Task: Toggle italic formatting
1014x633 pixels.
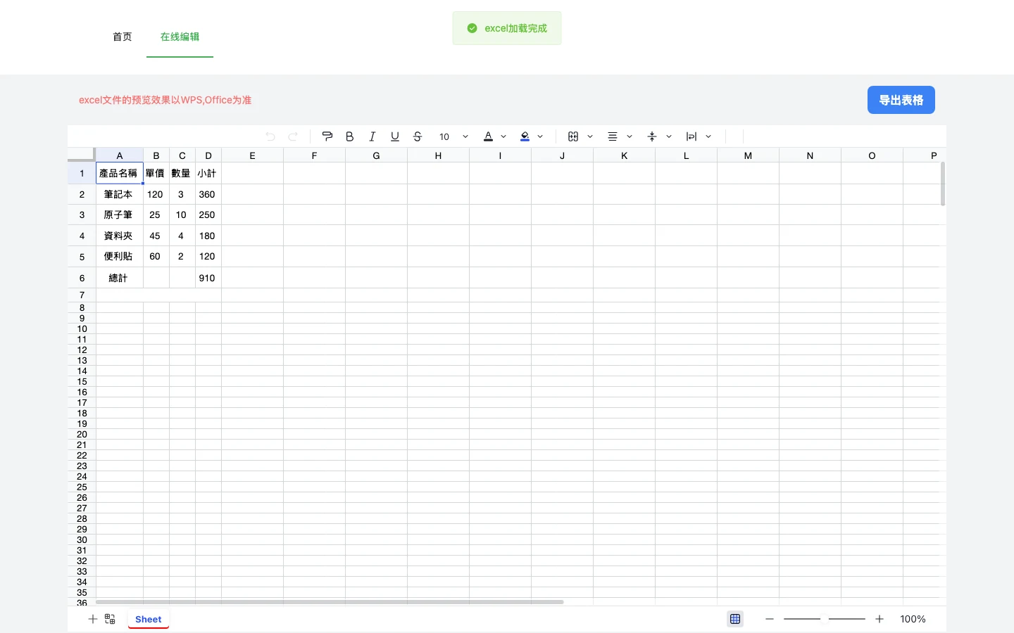Action: [373, 136]
